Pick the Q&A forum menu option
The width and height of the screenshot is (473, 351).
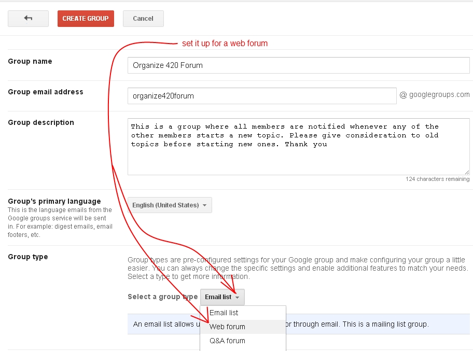[227, 341]
